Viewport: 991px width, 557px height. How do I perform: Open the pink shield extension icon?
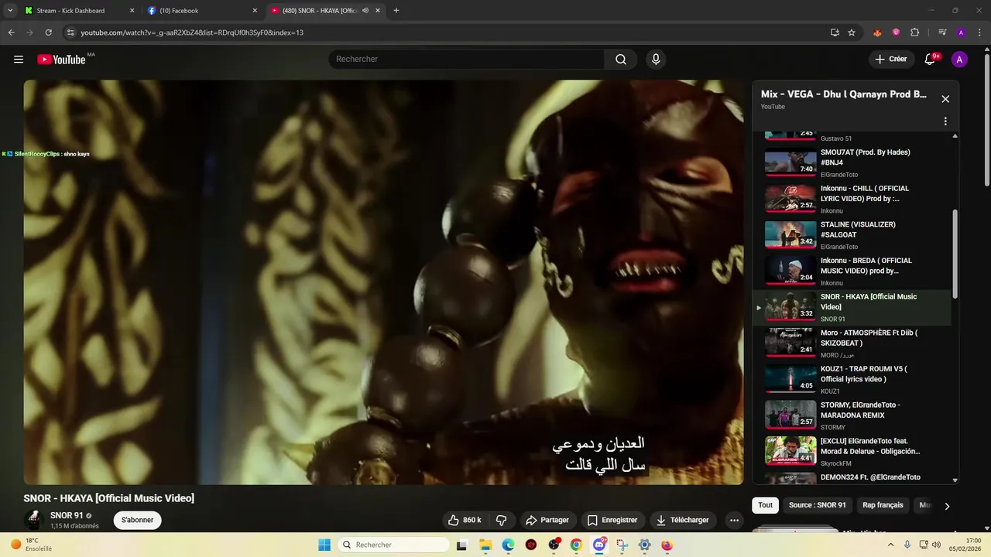896,32
